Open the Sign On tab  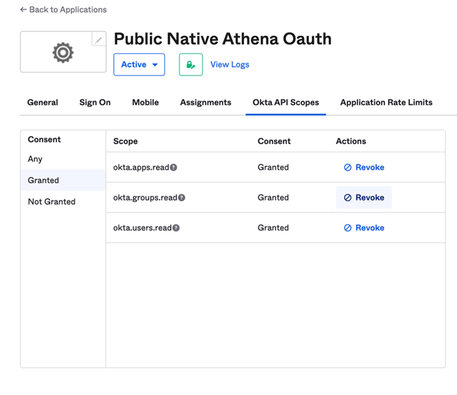95,102
